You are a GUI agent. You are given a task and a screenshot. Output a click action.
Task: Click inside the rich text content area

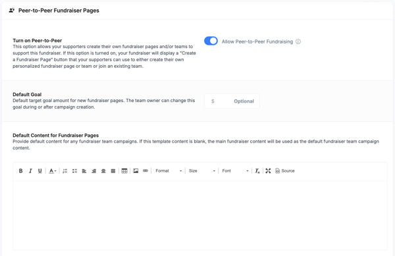[199, 215]
